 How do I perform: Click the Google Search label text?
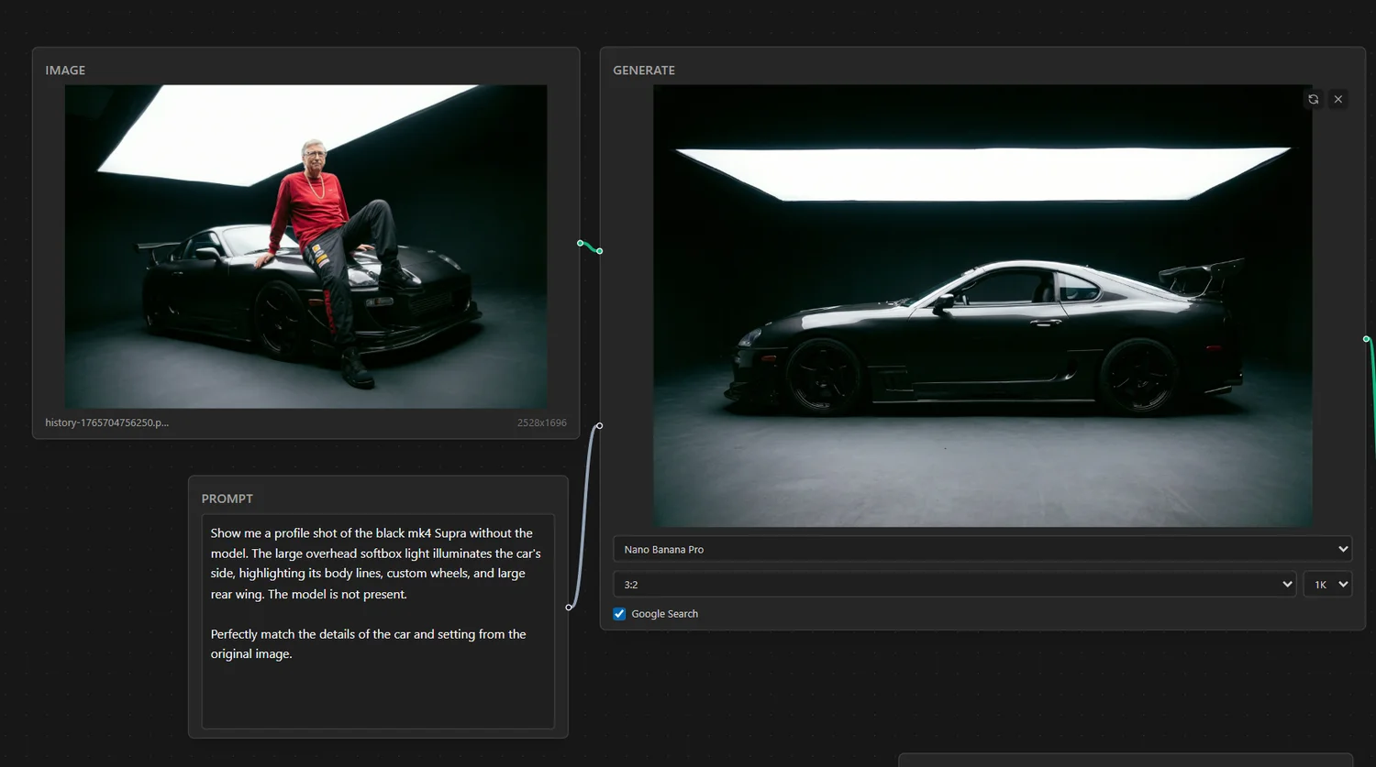coord(664,614)
